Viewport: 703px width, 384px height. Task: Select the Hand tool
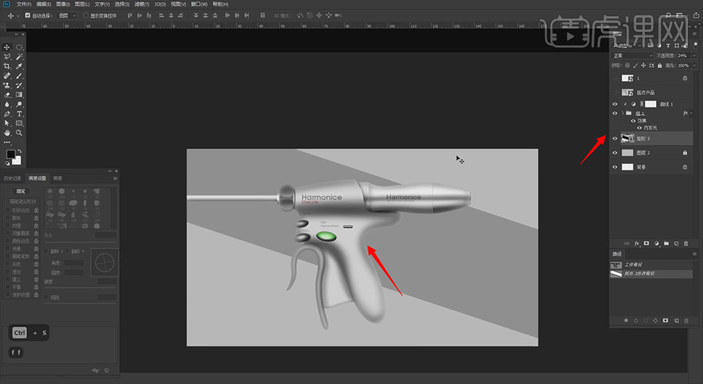pos(6,133)
